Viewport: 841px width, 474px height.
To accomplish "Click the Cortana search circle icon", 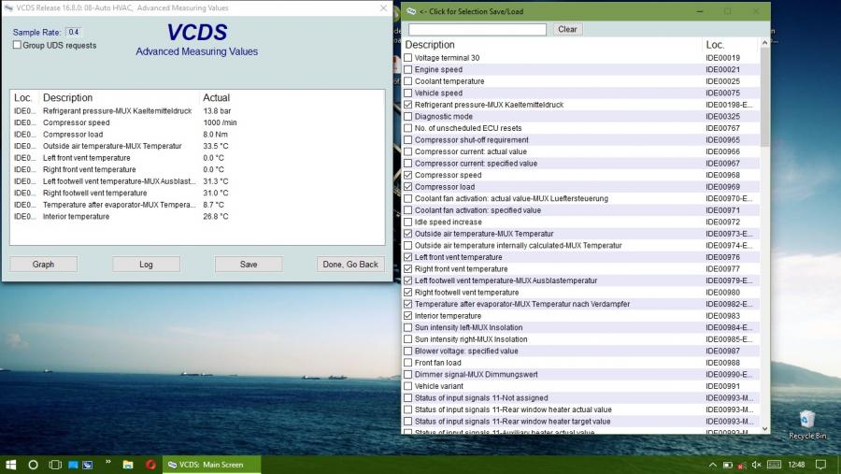I will pos(34,465).
